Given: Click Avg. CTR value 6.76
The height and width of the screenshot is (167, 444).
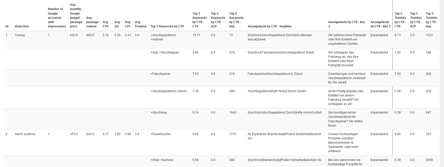Looking at the screenshot, I should (106, 35).
